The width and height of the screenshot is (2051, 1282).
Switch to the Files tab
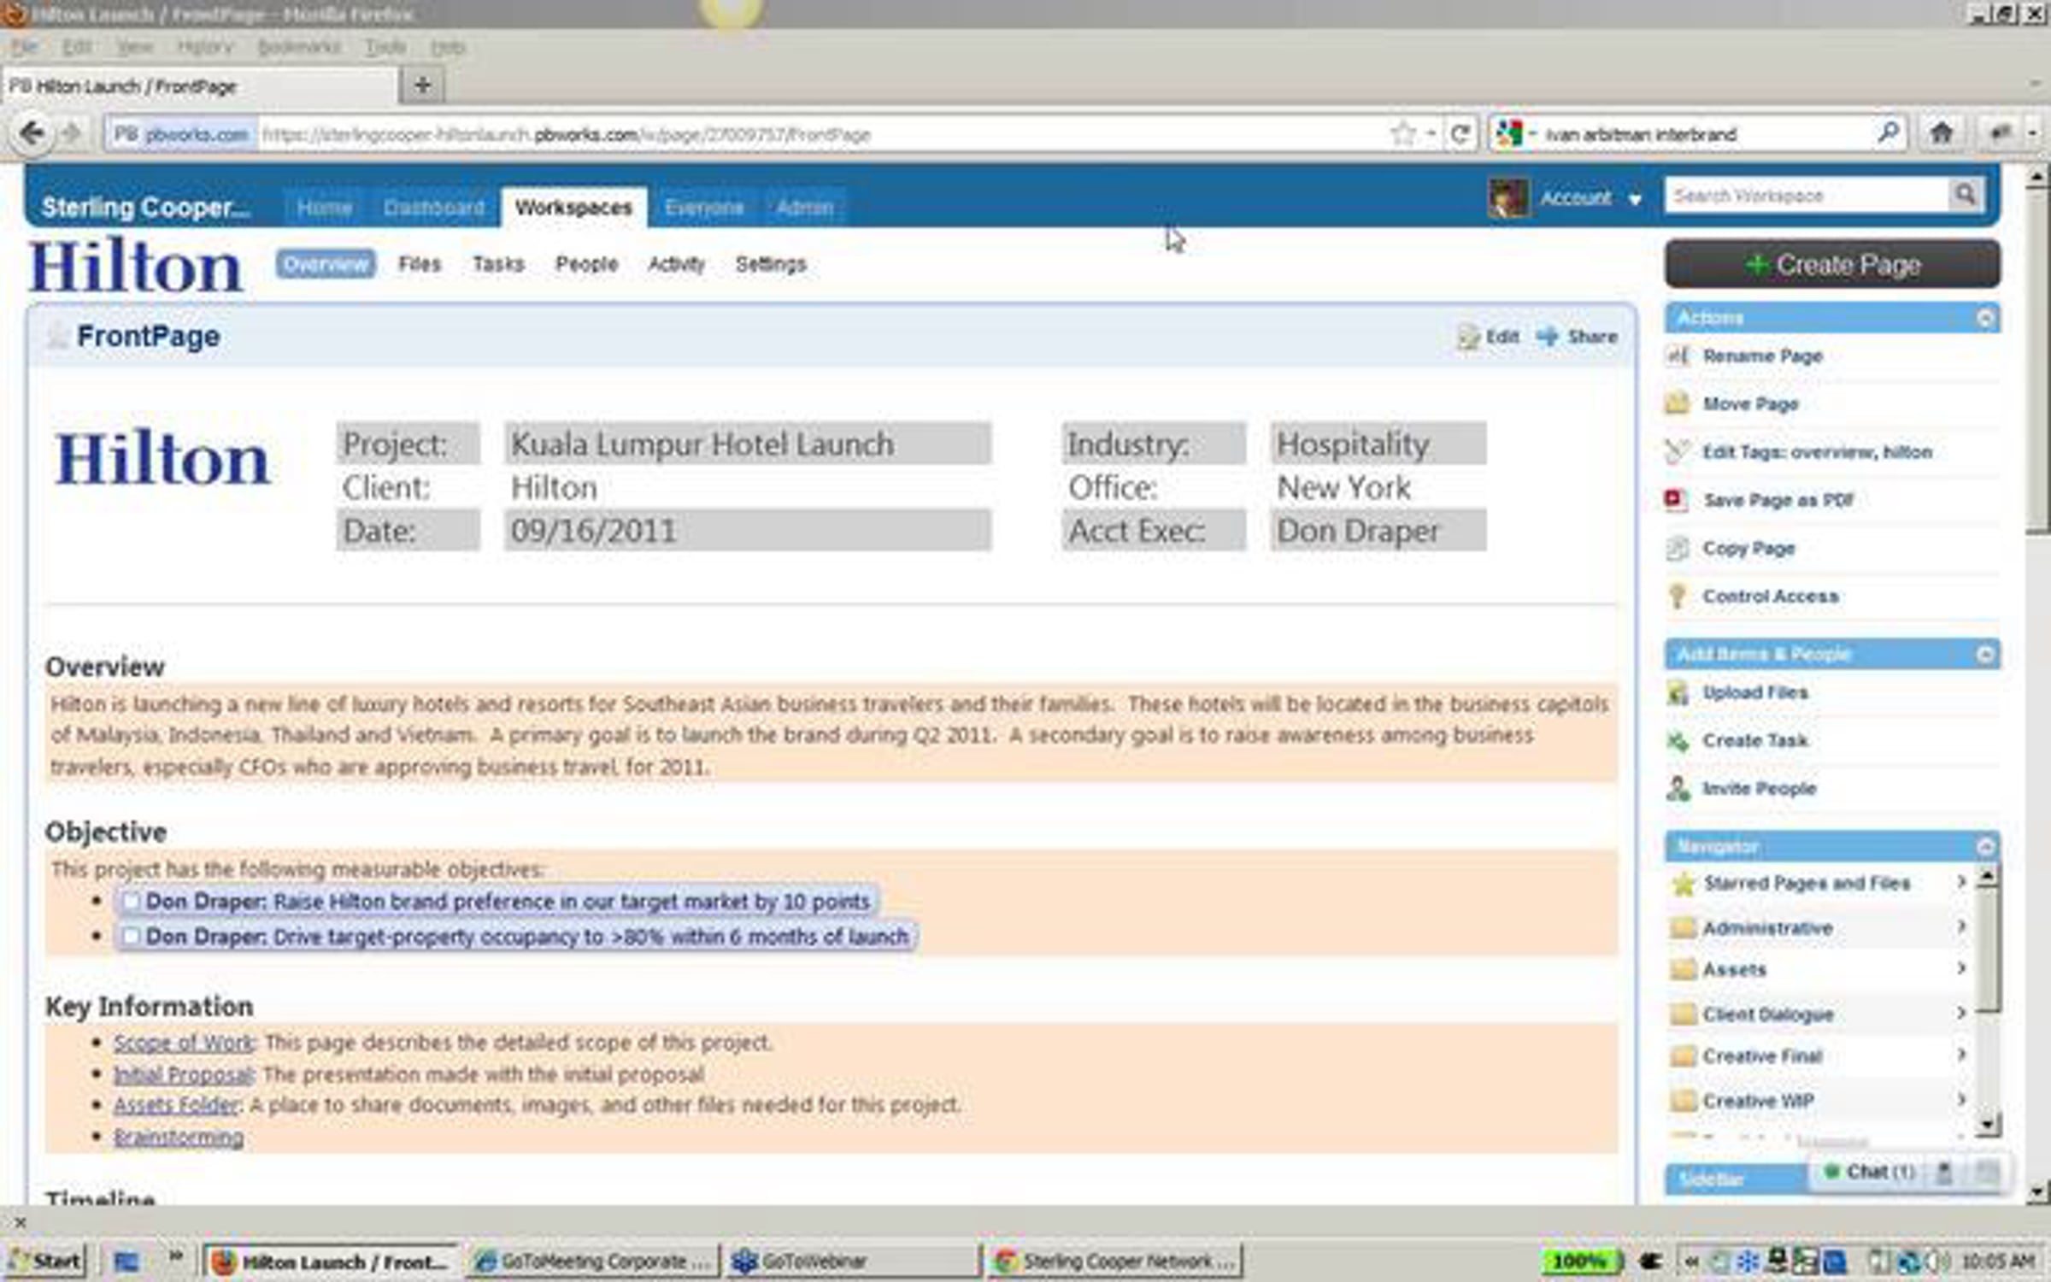(419, 264)
